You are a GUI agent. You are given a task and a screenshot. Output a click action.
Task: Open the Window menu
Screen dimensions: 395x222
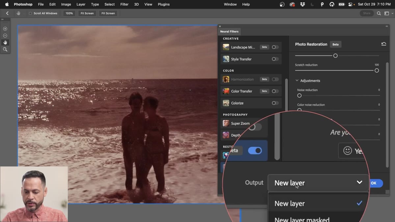click(230, 4)
